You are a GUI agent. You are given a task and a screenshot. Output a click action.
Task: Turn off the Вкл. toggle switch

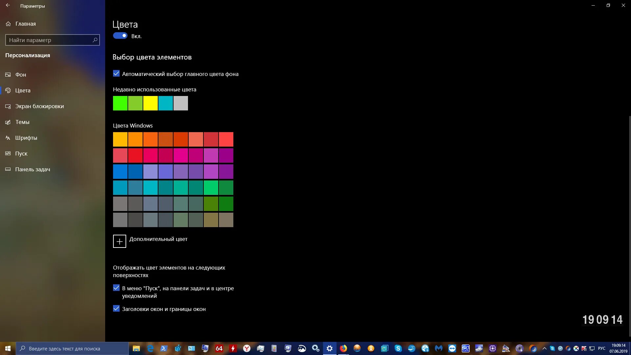pyautogui.click(x=120, y=36)
